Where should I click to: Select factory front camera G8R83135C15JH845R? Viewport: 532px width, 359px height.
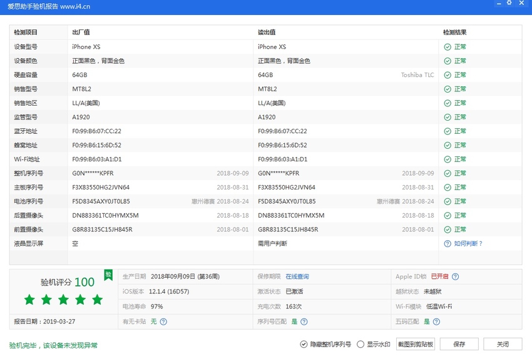coord(102,230)
